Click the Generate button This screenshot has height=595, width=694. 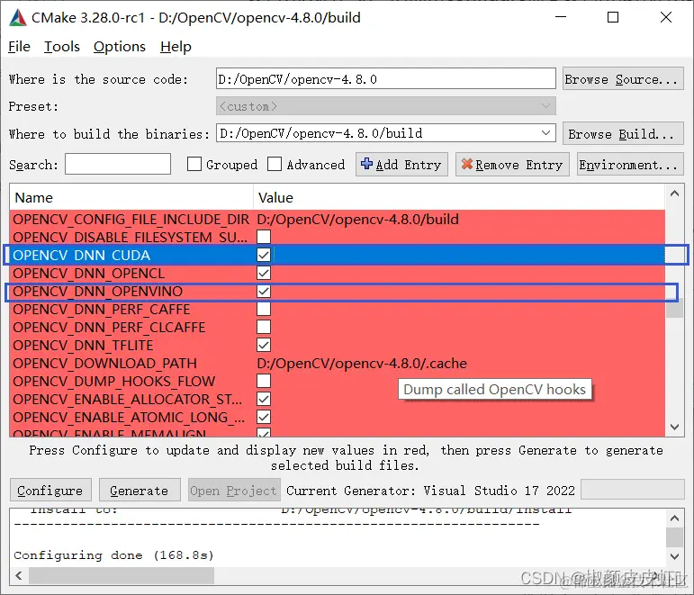tap(140, 490)
